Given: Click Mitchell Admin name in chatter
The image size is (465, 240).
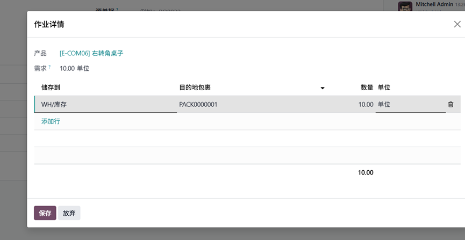Looking at the screenshot, I should pyautogui.click(x=434, y=4).
